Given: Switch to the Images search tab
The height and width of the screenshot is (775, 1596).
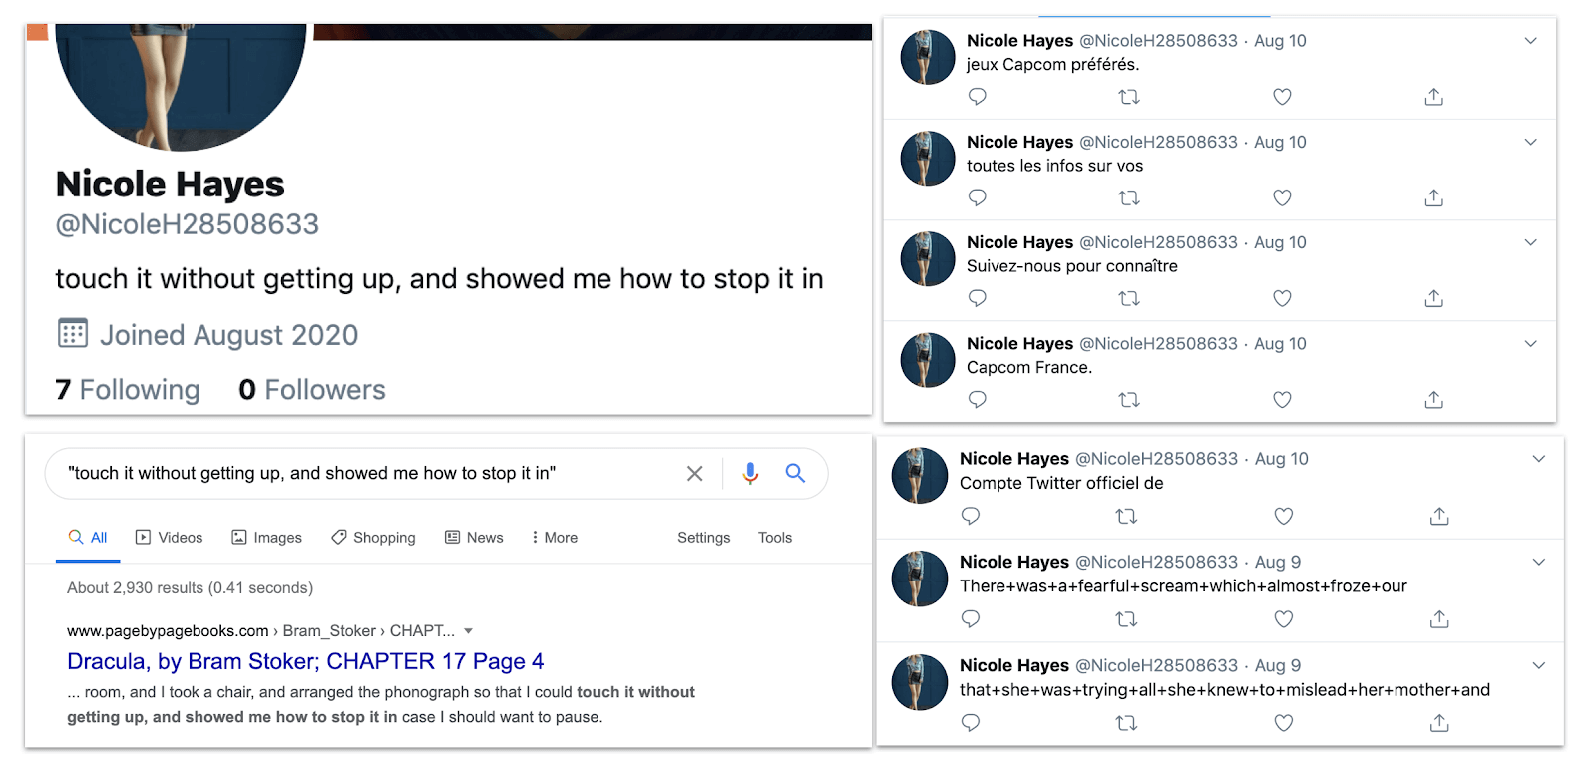Looking at the screenshot, I should tap(266, 538).
